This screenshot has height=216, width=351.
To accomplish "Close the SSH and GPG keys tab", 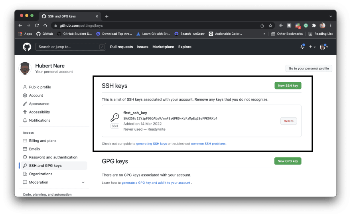I will (x=97, y=16).
